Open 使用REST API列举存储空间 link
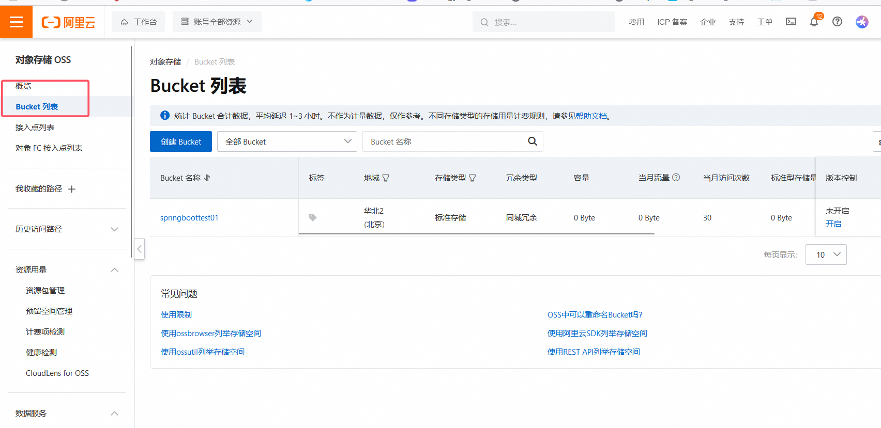Viewport: 881px width, 428px height. (x=594, y=352)
